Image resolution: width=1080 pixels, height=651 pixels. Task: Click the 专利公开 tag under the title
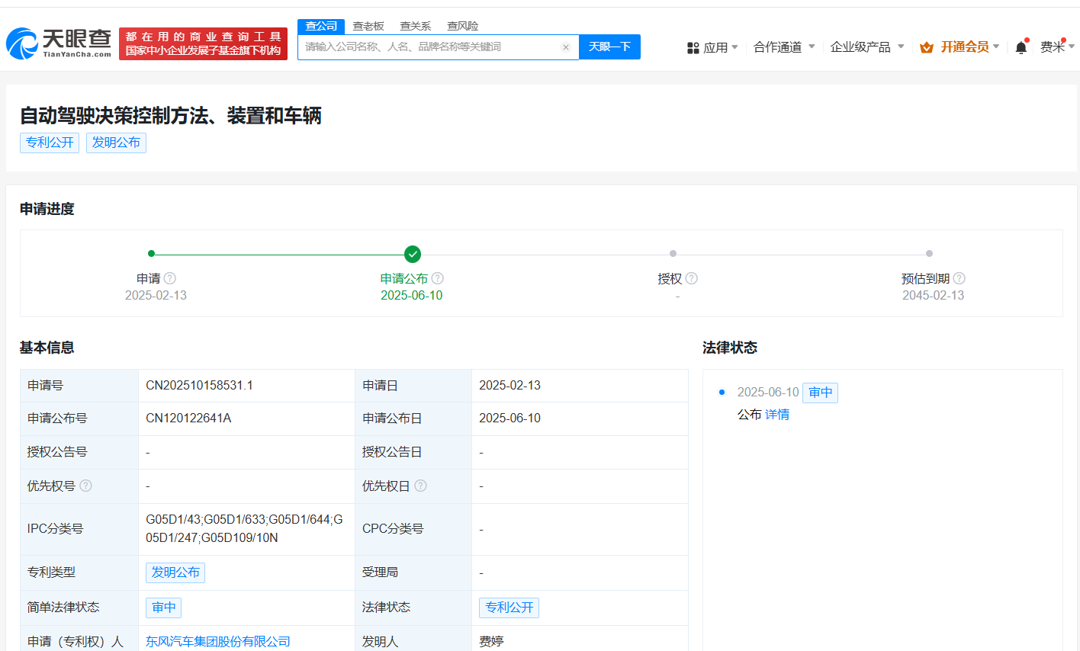(50, 143)
